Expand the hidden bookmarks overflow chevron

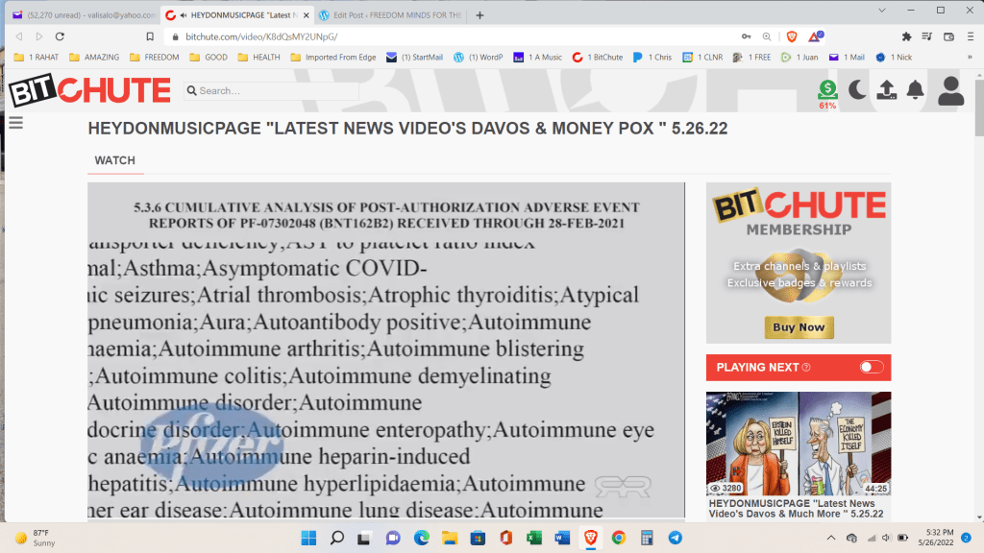point(968,58)
